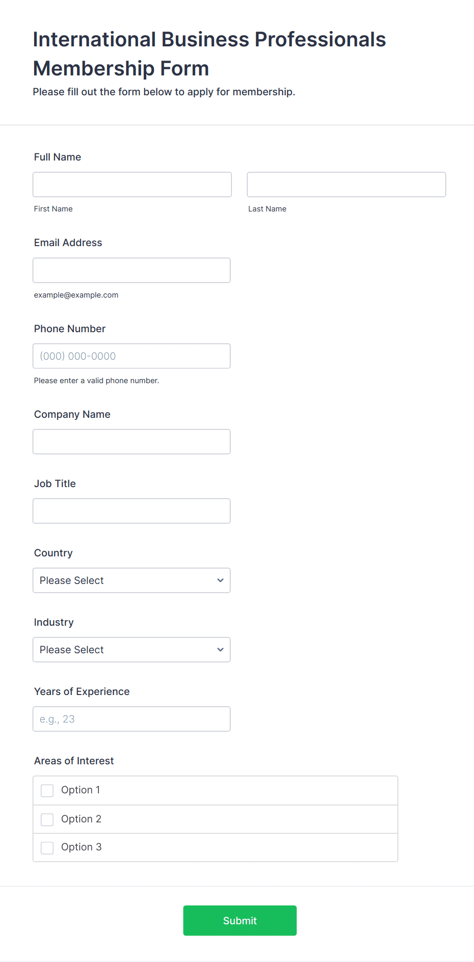
Task: Click the Years of Experience field
Action: coord(131,719)
